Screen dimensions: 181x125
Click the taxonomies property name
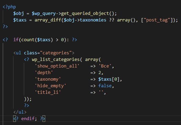tap(93, 20)
